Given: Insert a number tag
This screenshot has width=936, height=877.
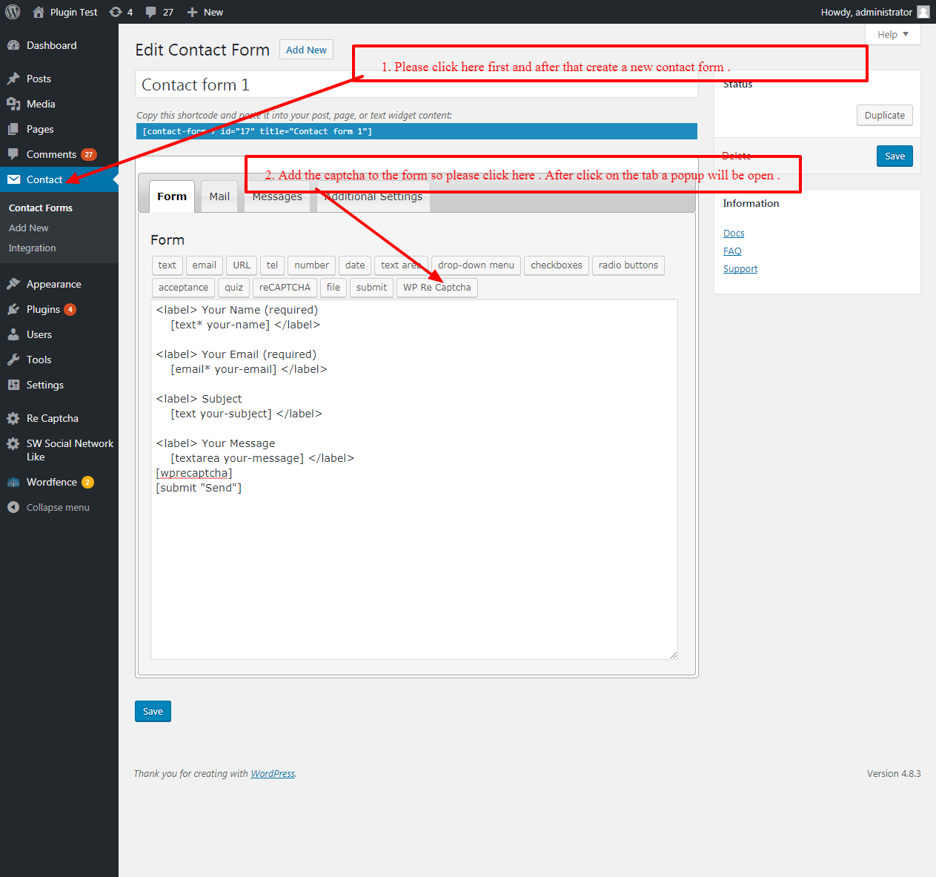Looking at the screenshot, I should coord(311,265).
